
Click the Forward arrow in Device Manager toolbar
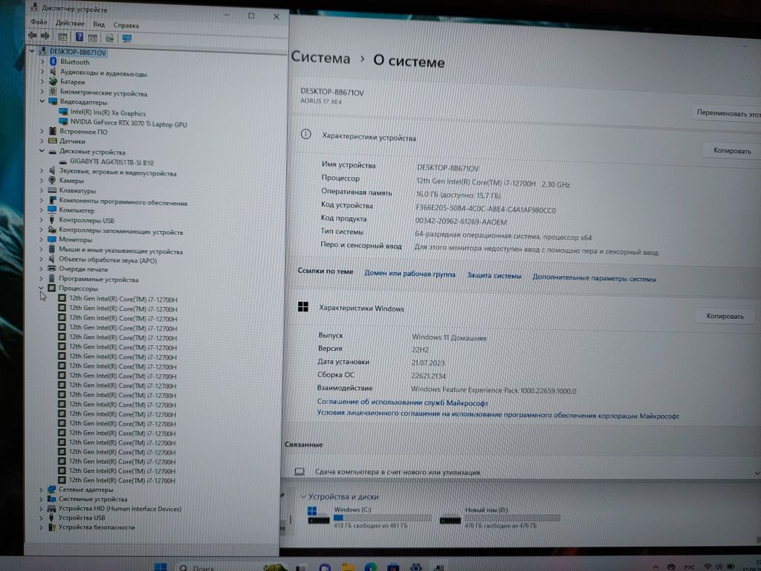(x=45, y=36)
